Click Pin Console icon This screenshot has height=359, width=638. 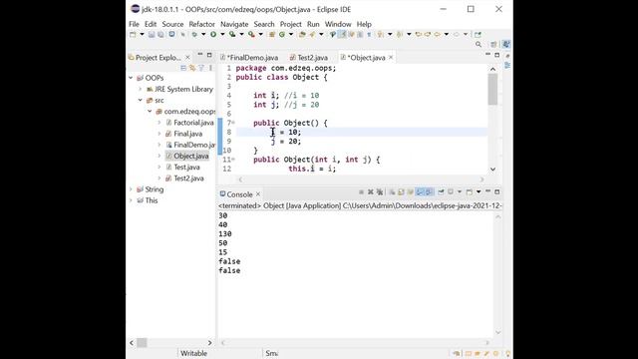click(x=441, y=191)
